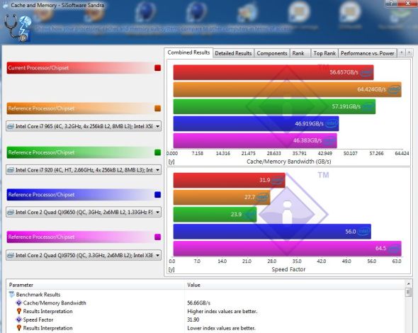Click the orange 64.424GB/s bandwidth bar

coord(287,89)
